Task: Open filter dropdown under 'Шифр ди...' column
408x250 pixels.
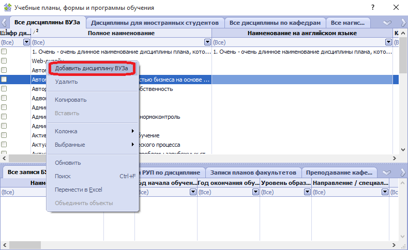Action: (x=26, y=42)
